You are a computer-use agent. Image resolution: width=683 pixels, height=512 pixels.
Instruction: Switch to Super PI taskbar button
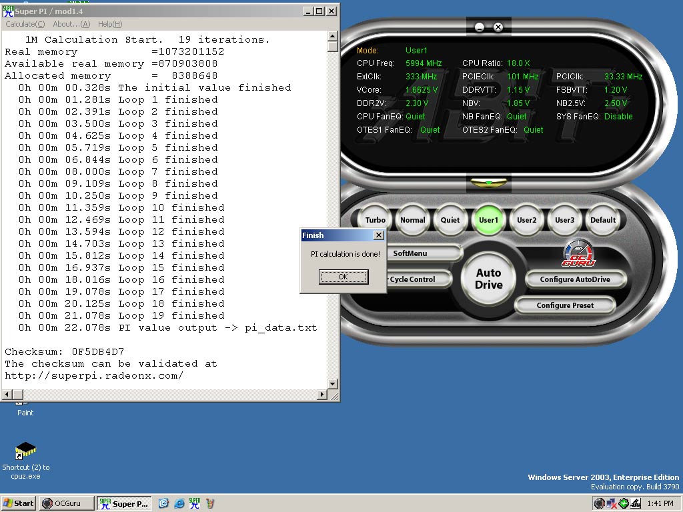pos(124,503)
